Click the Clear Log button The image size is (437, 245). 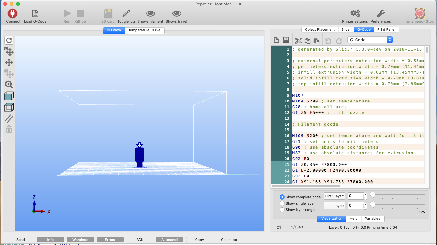pos(229,240)
